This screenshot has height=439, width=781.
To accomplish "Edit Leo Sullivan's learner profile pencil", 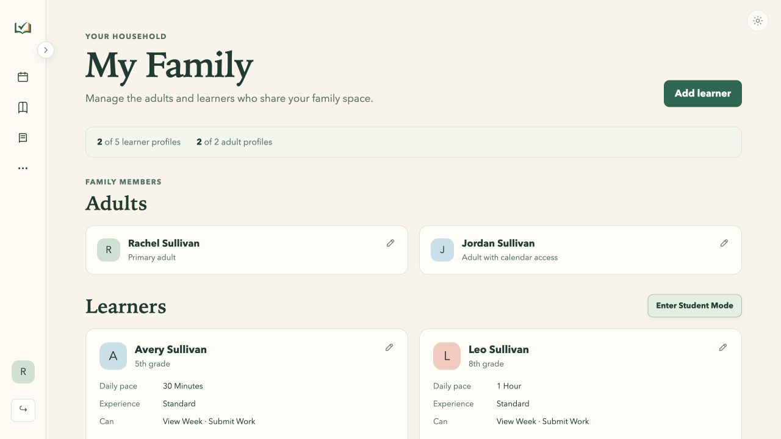I will click(723, 348).
